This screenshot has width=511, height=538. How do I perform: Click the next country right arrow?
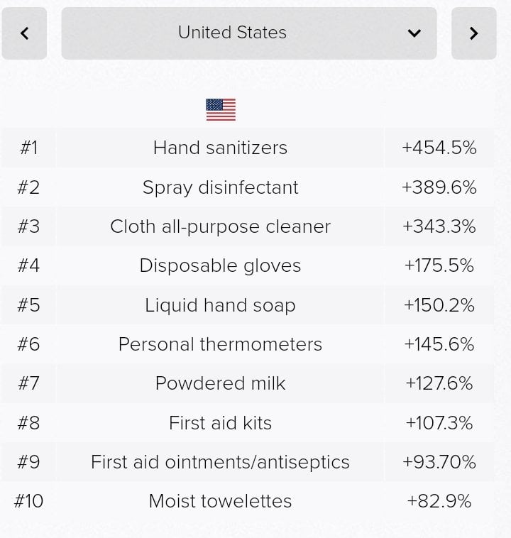point(473,33)
